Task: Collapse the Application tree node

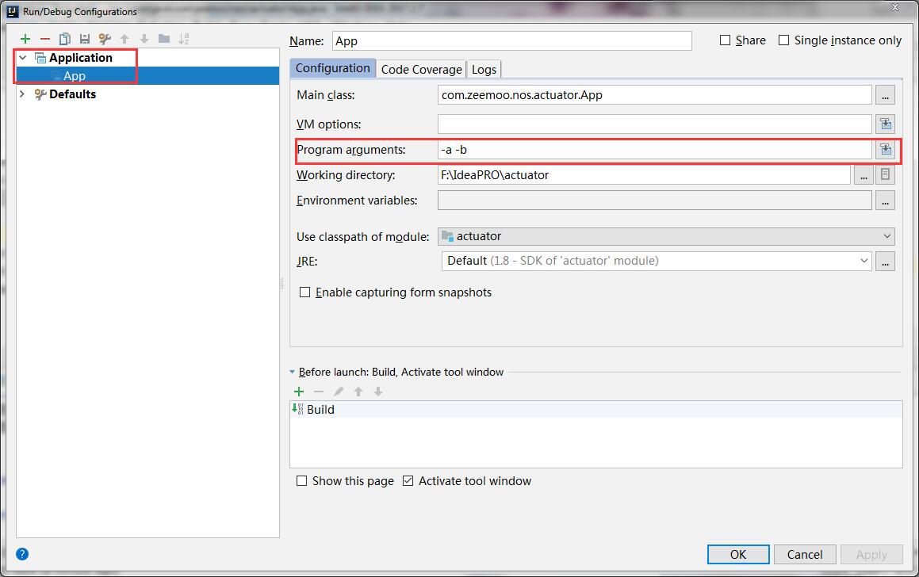Action: point(23,57)
